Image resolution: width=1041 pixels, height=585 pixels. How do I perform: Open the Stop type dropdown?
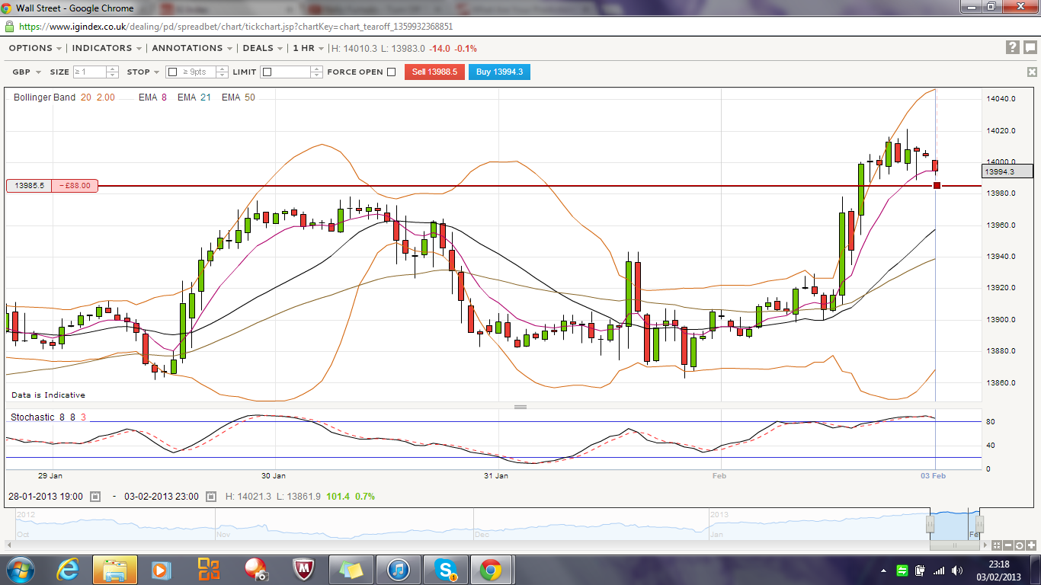[x=143, y=72]
